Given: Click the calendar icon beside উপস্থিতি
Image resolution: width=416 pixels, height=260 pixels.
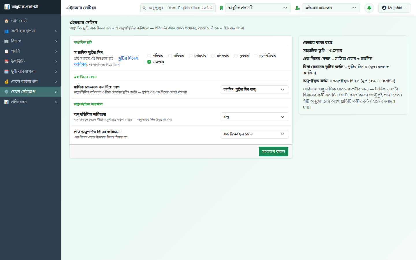Looking at the screenshot, I should pyautogui.click(x=6, y=62).
